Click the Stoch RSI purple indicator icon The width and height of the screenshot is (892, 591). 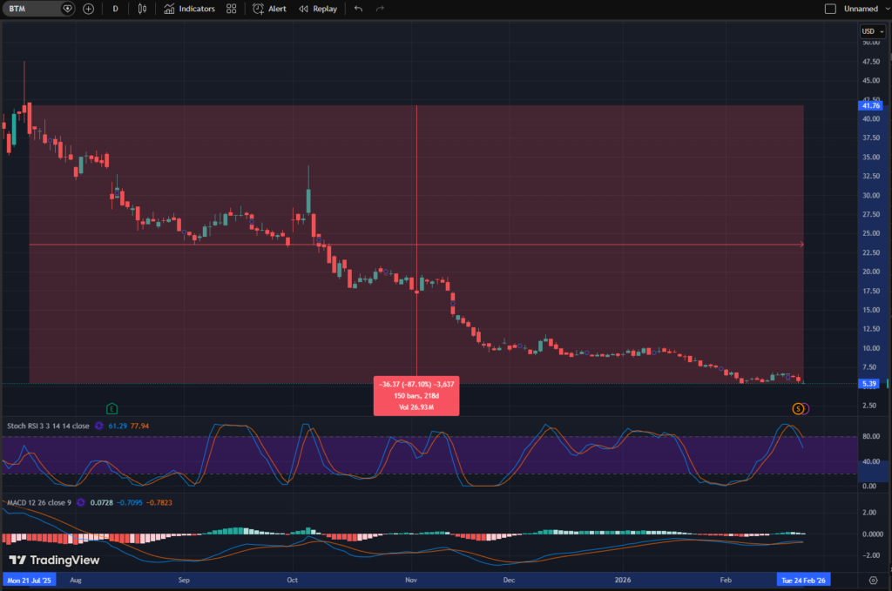click(98, 426)
